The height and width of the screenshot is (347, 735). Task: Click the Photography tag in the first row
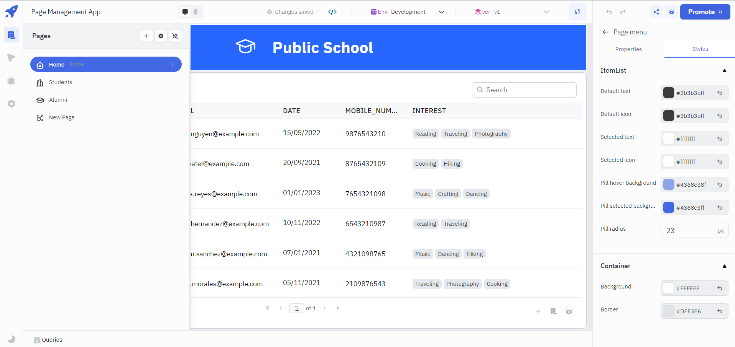[491, 134]
